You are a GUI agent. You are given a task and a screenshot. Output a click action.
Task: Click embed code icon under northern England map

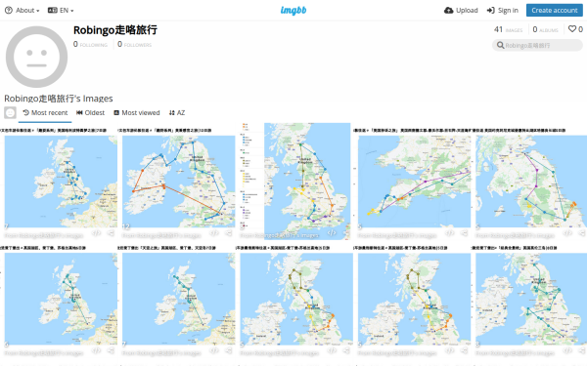[567, 233]
